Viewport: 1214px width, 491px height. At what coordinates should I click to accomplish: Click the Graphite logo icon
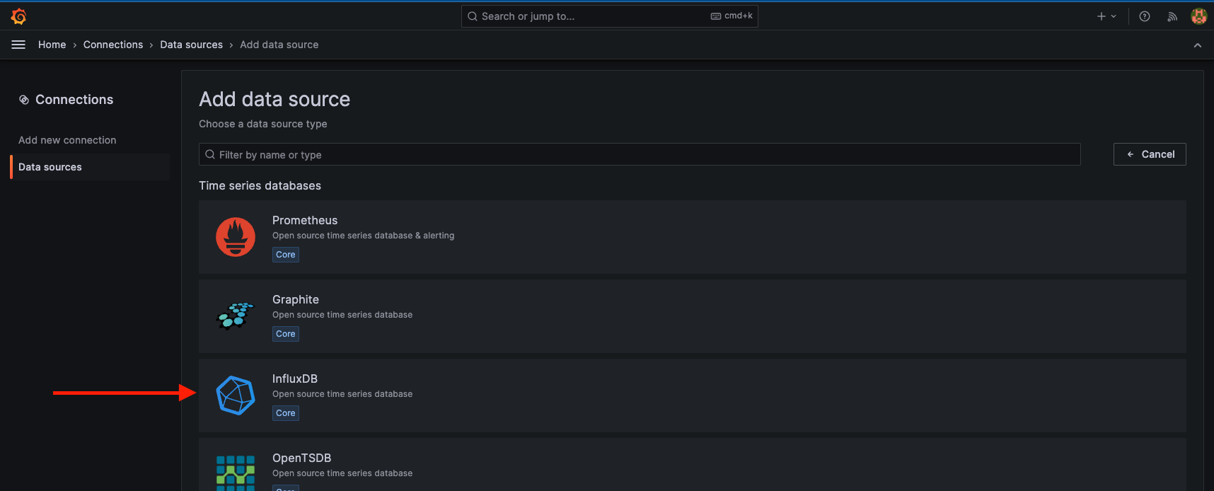236,316
